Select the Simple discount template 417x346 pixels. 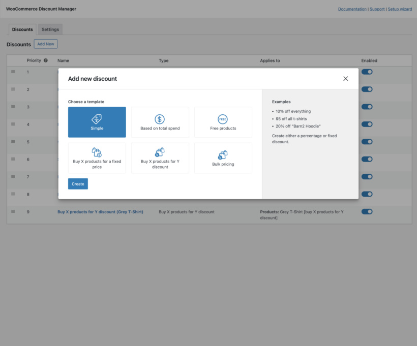point(97,122)
